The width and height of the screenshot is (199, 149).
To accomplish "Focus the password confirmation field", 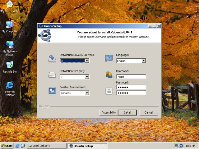I will [131, 93].
